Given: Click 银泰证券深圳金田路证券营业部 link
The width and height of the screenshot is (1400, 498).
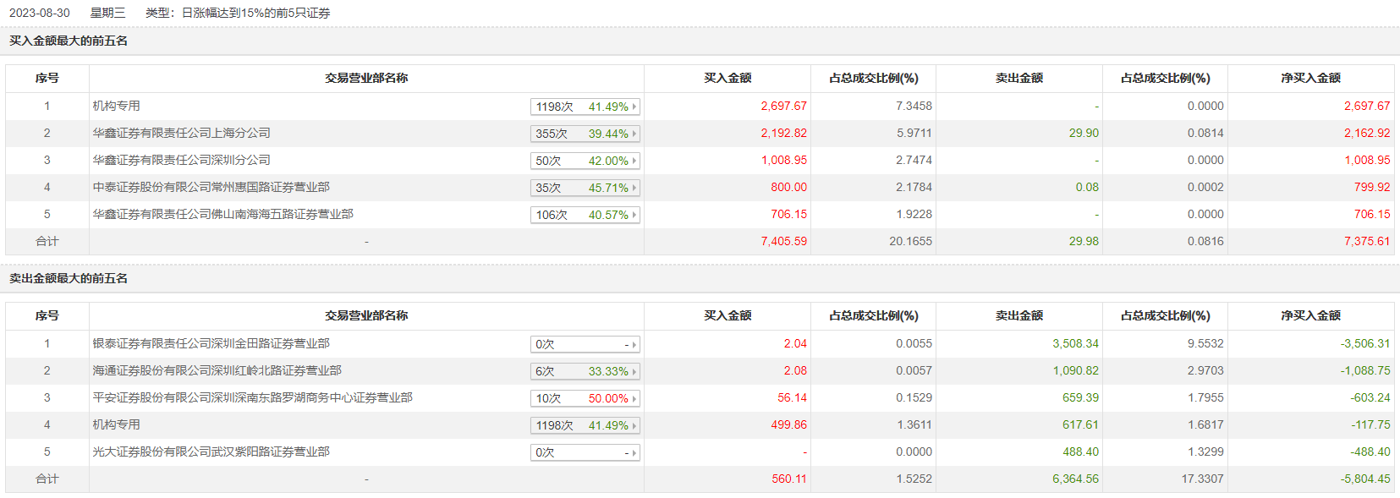Looking at the screenshot, I should (211, 343).
